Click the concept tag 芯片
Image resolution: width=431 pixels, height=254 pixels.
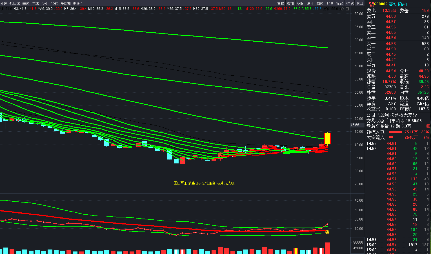(220, 183)
